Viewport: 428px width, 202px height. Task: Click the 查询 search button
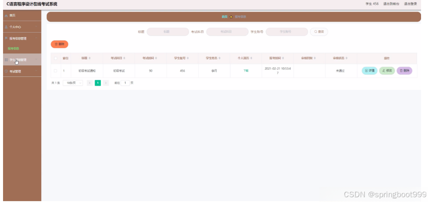(319, 32)
